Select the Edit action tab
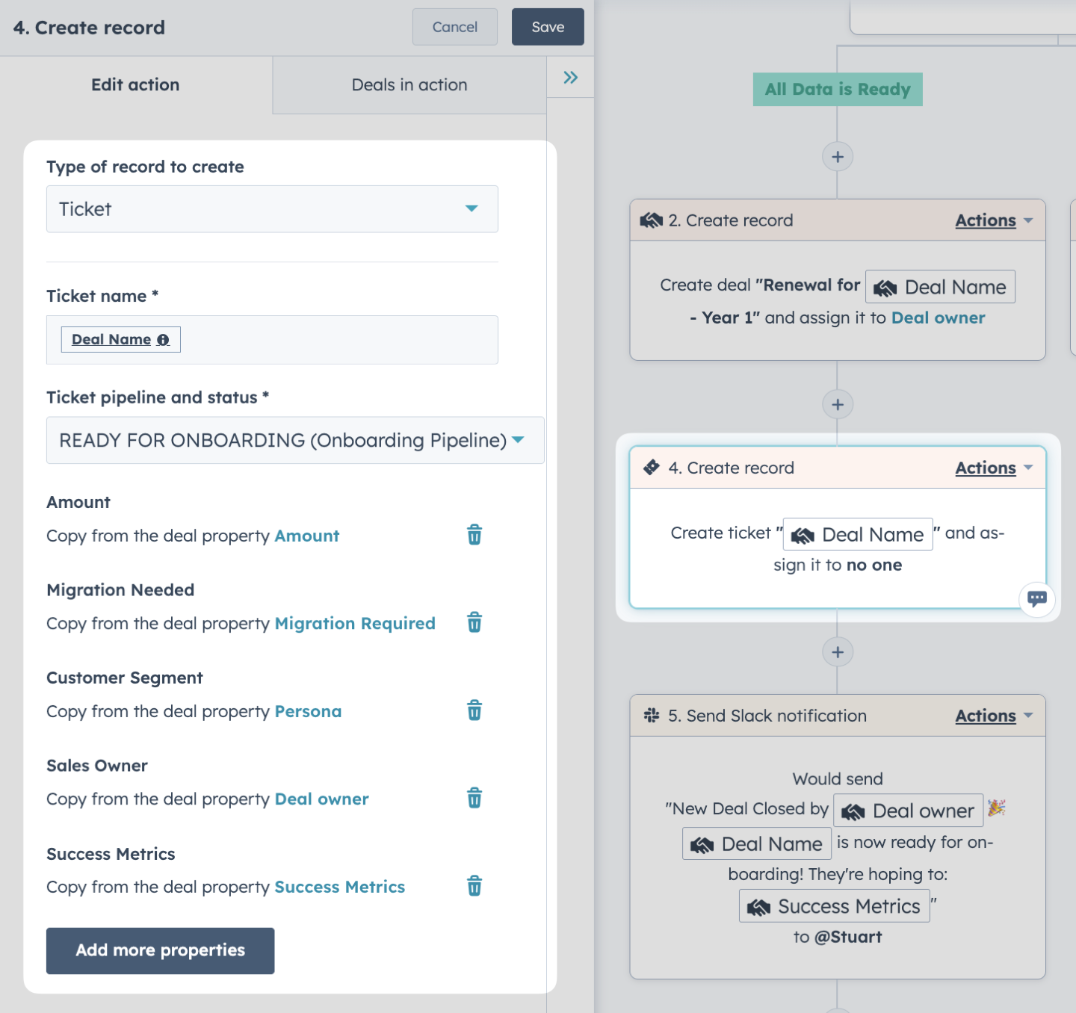This screenshot has width=1076, height=1013. pyautogui.click(x=135, y=85)
